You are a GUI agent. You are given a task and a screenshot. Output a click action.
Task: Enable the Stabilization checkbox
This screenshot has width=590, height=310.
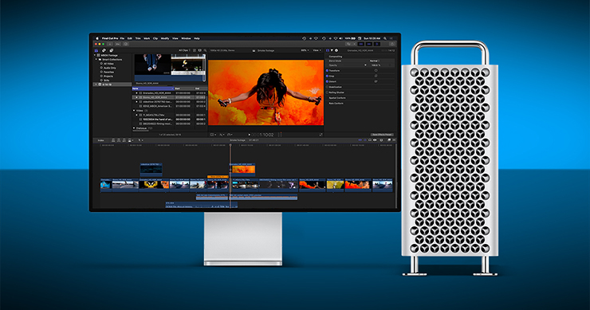tap(328, 87)
